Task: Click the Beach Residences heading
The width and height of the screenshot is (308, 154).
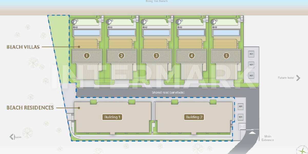Action: [30, 108]
